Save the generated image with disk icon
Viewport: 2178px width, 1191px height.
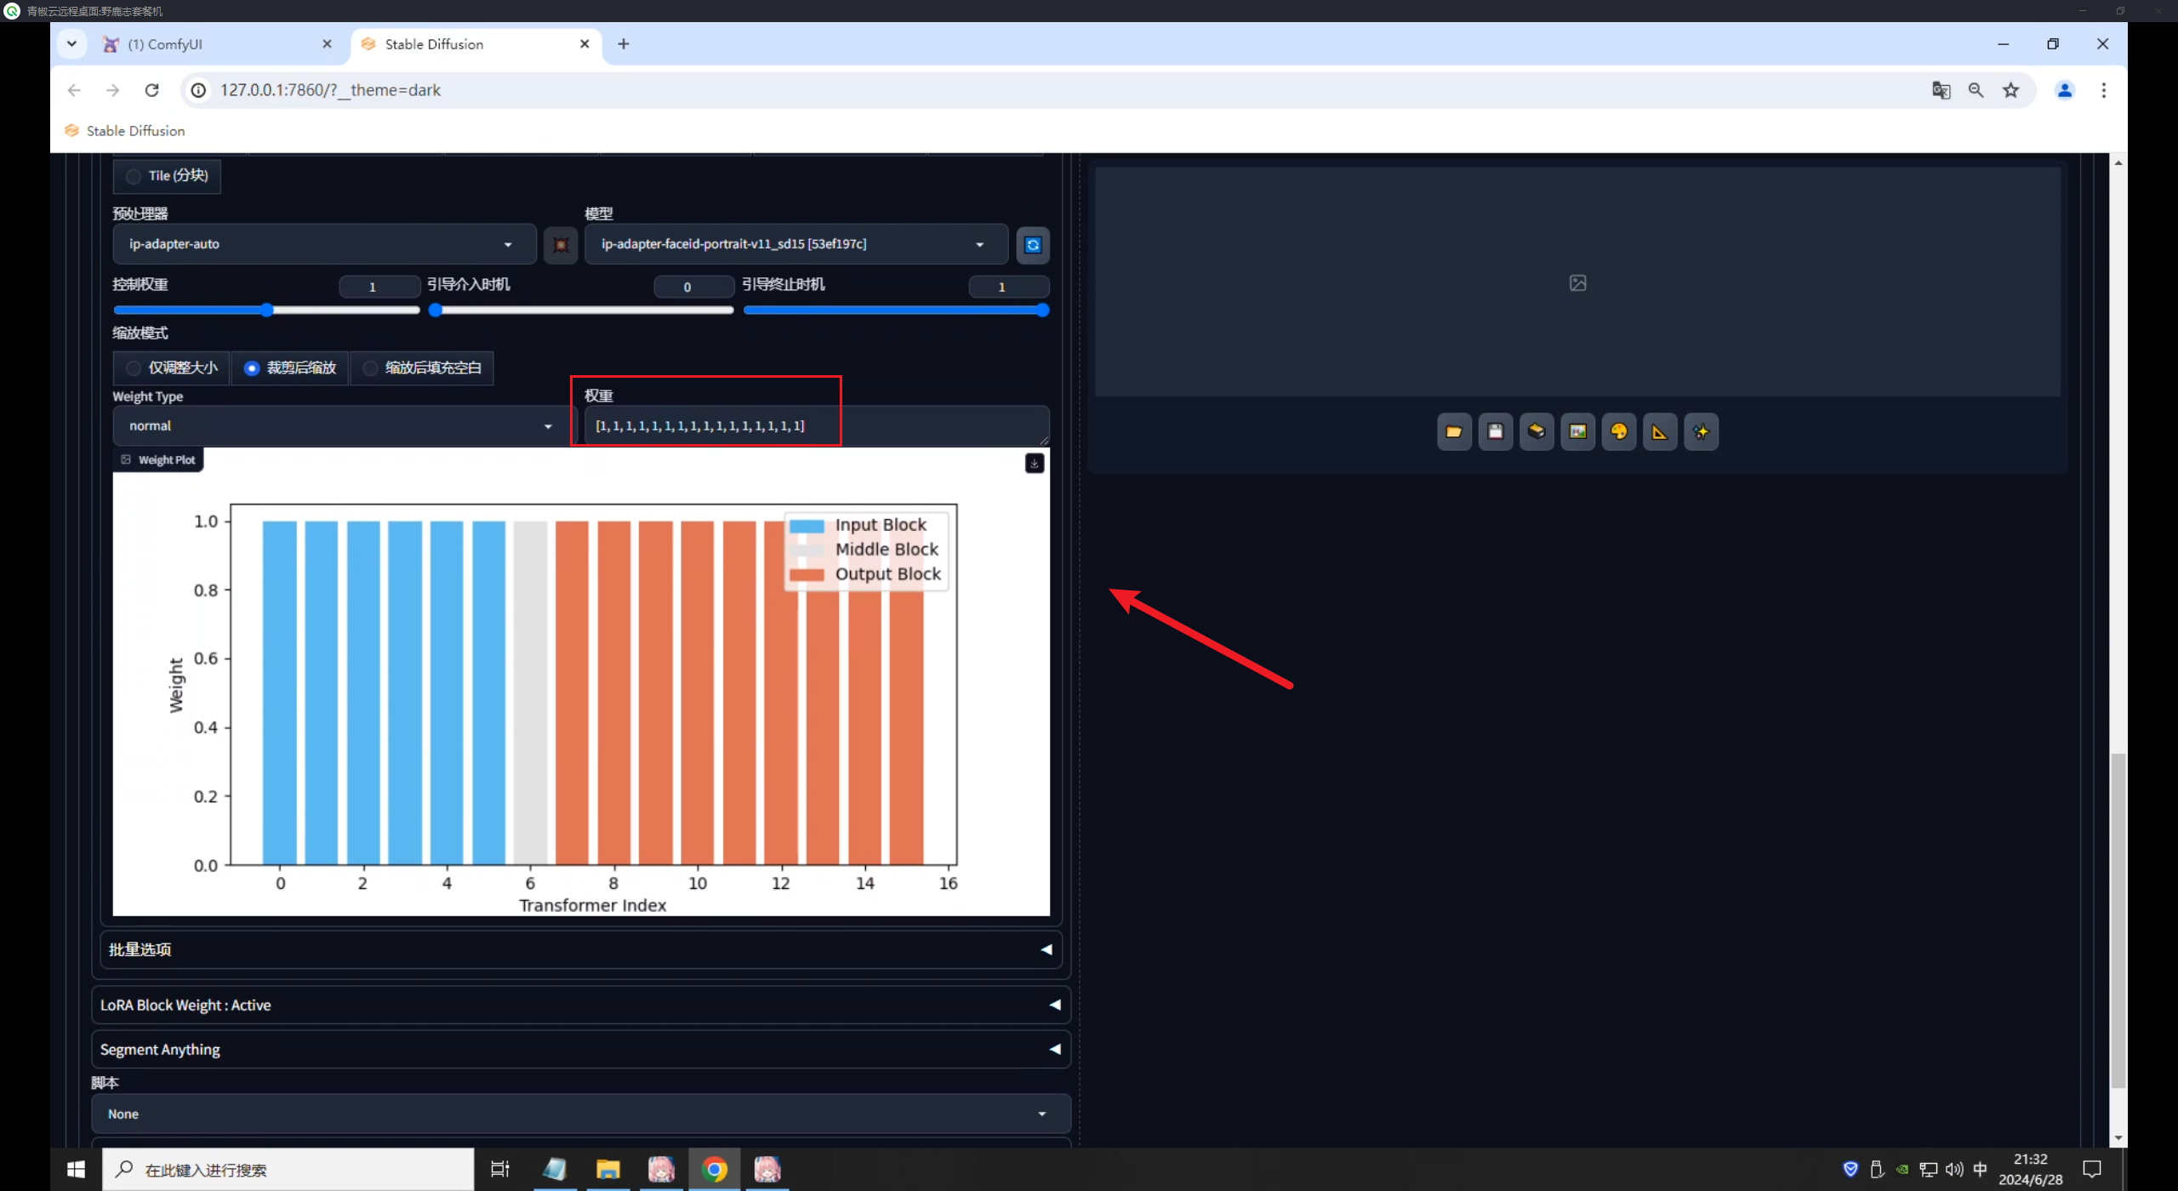coord(1495,432)
